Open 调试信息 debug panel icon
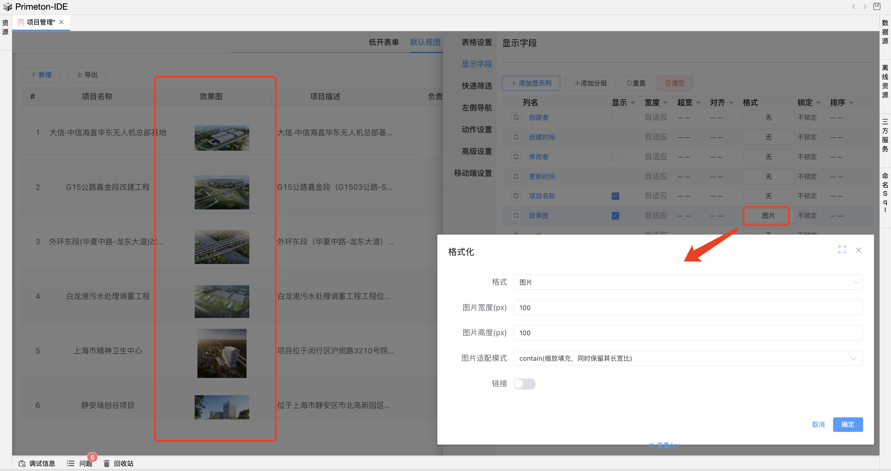The width and height of the screenshot is (891, 471). pyautogui.click(x=22, y=463)
